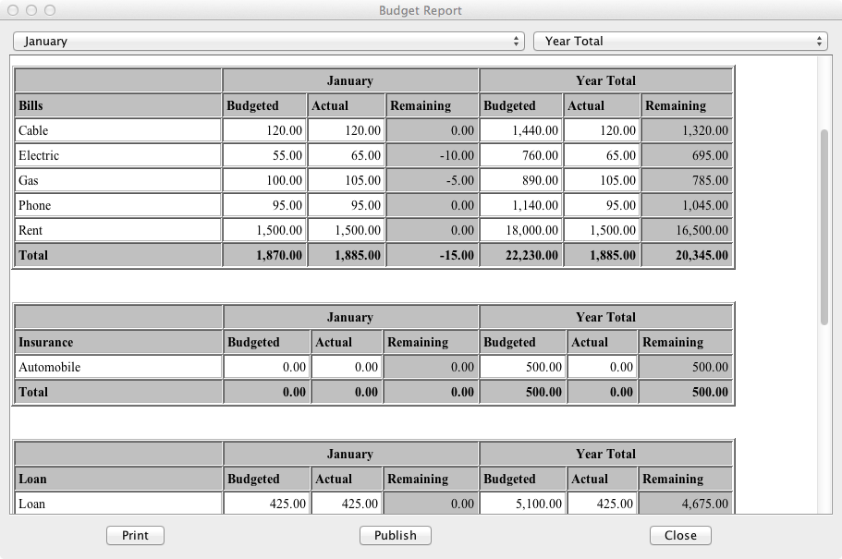The width and height of the screenshot is (842, 559).
Task: Click Cable's year budgeted 1,440.00
Action: 521,130
